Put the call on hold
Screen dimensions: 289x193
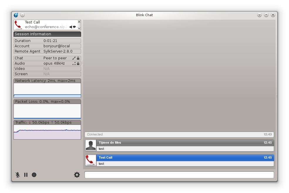tap(26, 175)
